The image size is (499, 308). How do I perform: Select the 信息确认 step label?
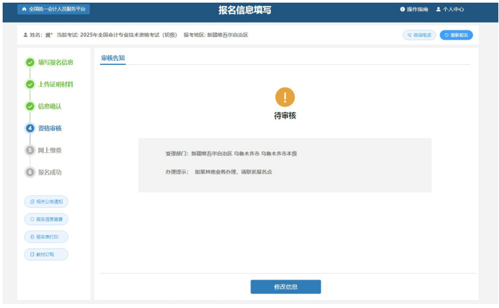[50, 106]
